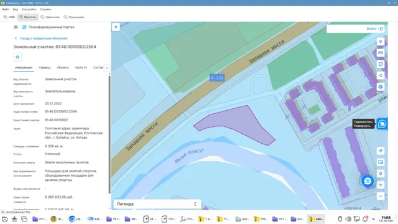Click the assistant widget beside Переместить tooltip
Image resolution: width=398 pixels, height=224 pixels.
coord(382,124)
